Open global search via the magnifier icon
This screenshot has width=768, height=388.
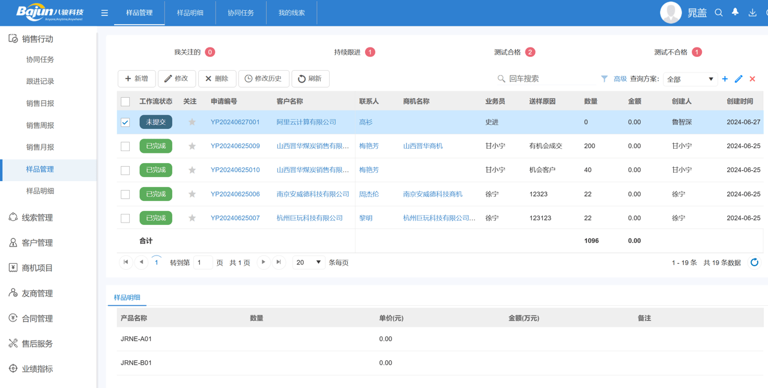[718, 12]
